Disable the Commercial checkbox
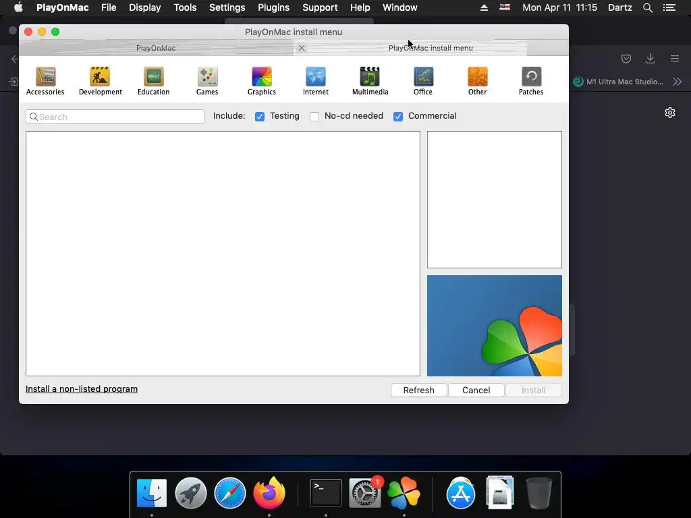Viewport: 691px width, 518px height. tap(398, 116)
